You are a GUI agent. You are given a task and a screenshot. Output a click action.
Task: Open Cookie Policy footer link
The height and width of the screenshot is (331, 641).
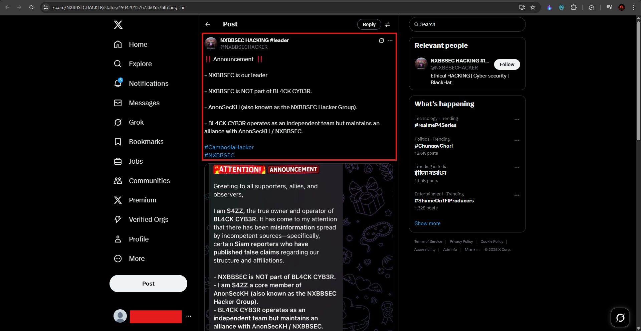click(x=492, y=242)
